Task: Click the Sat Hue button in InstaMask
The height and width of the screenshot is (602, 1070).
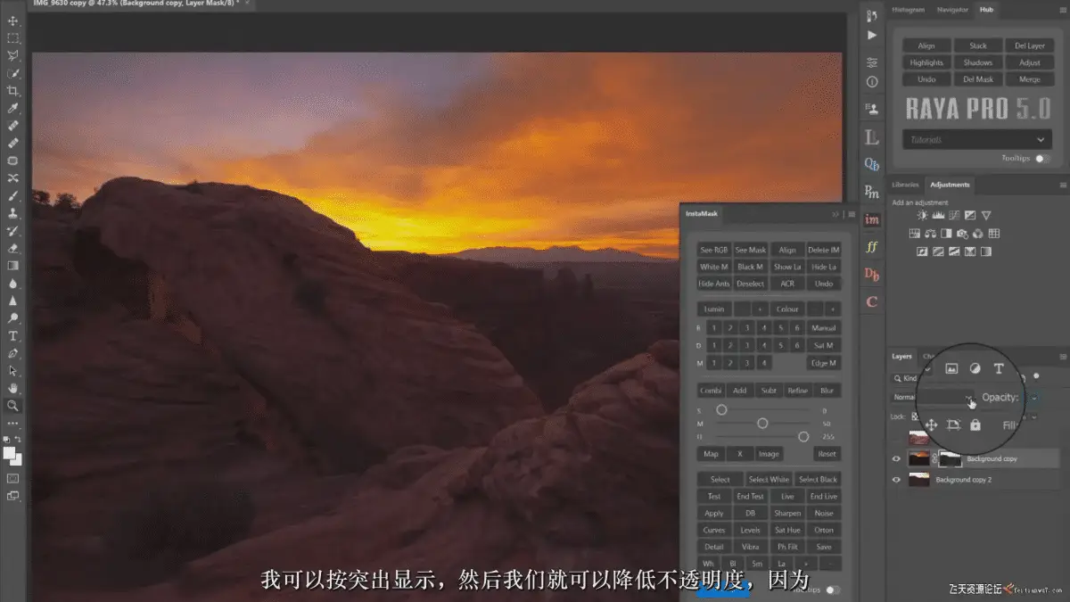Action: [x=787, y=530]
